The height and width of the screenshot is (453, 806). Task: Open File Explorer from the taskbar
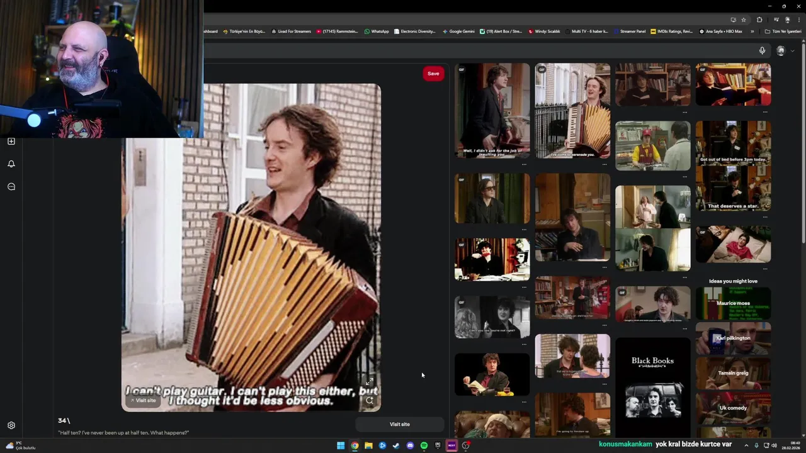point(368,445)
